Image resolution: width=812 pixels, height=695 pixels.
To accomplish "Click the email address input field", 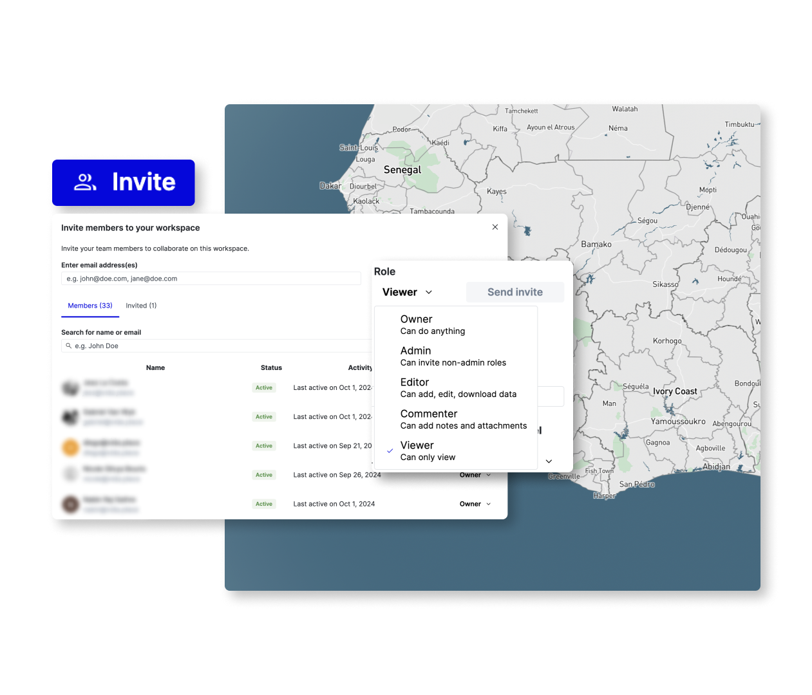I will click(x=211, y=279).
